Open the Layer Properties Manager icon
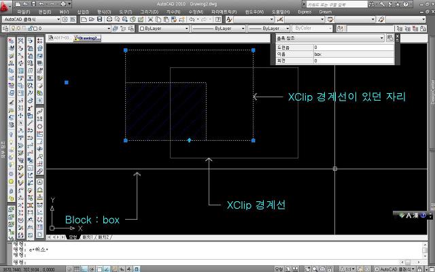This screenshot has height=272, width=435. 5,29
